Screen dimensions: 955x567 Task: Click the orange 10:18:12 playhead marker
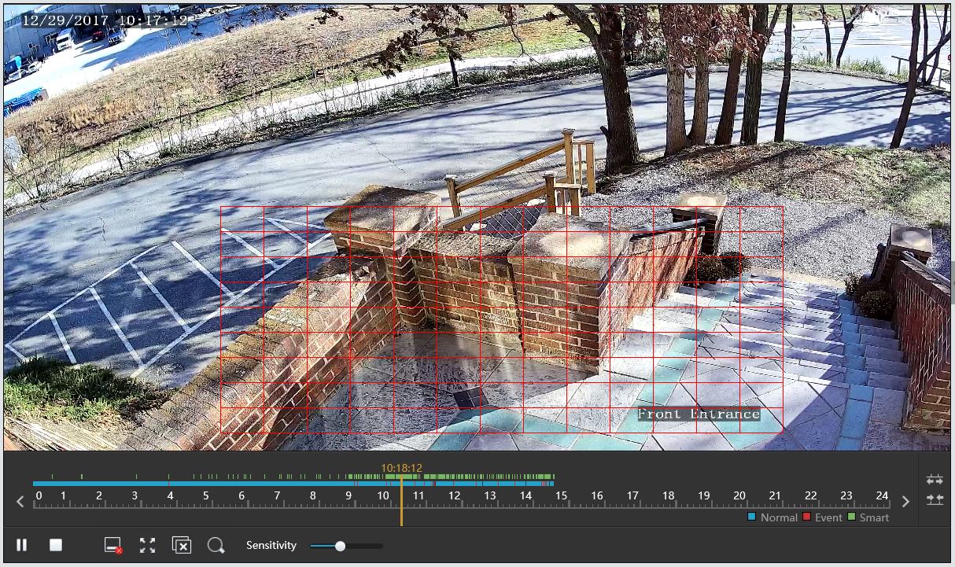coord(401,468)
